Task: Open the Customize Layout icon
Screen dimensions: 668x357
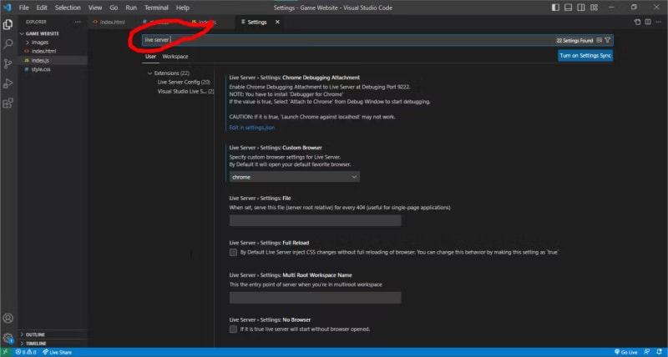Action: tap(594, 8)
